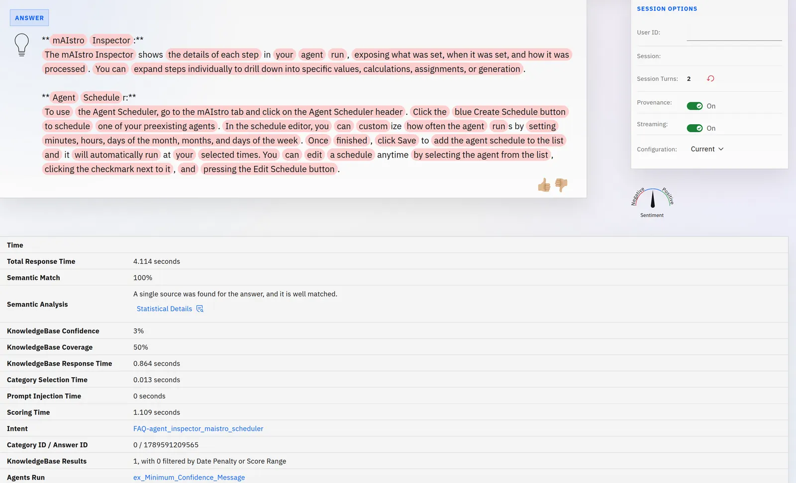Click the highlighted phrase 'pressing the Edit Schedule button'
The width and height of the screenshot is (796, 483).
[x=269, y=169]
